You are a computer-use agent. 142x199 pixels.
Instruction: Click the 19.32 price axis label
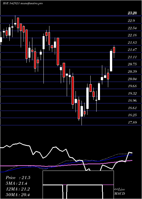132,94
